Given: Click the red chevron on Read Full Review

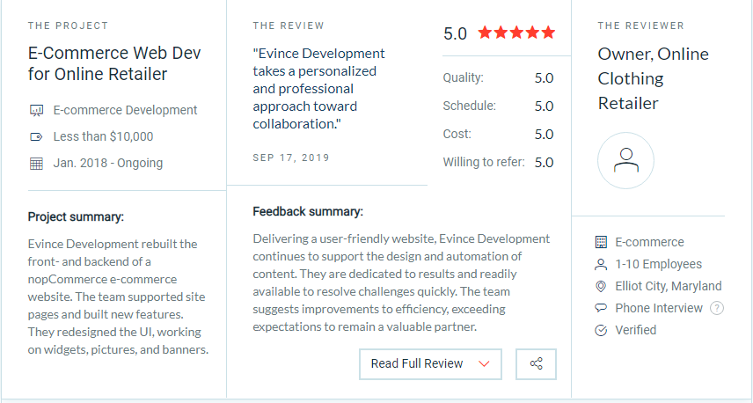Looking at the screenshot, I should (484, 364).
